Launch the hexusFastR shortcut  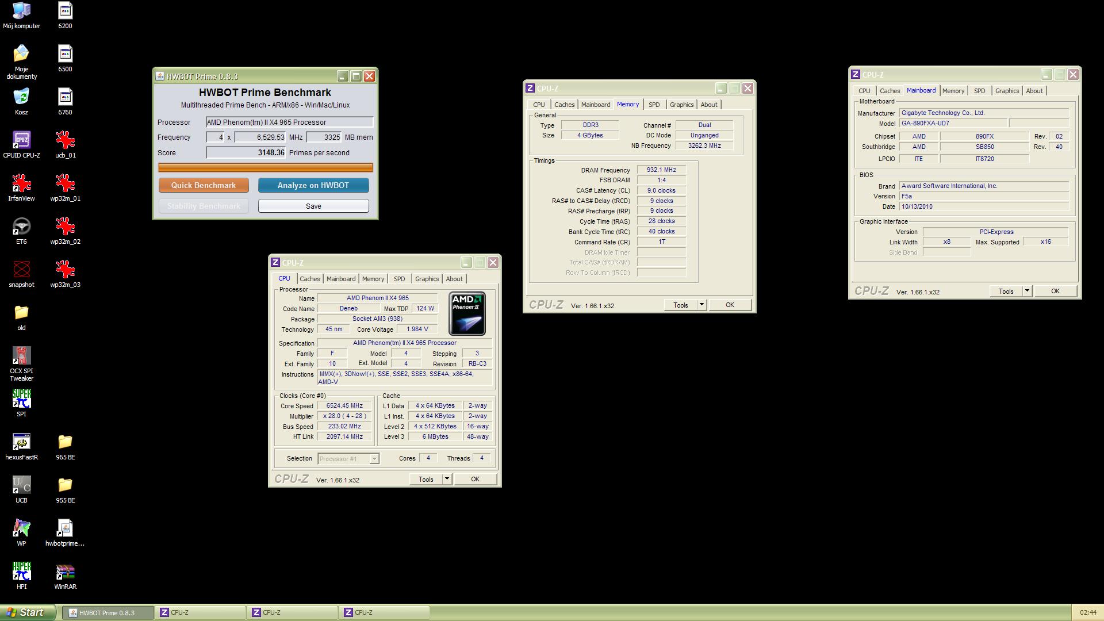click(21, 446)
